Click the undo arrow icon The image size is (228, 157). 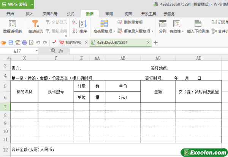(x=38, y=42)
